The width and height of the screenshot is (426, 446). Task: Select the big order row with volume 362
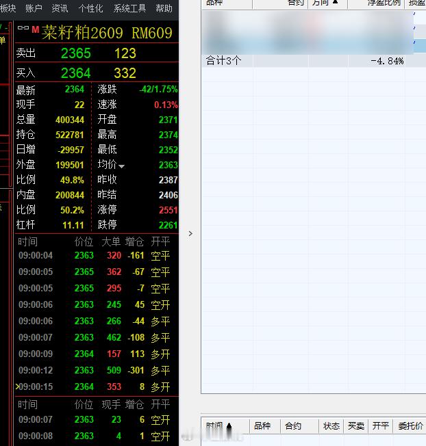pyautogui.click(x=97, y=272)
